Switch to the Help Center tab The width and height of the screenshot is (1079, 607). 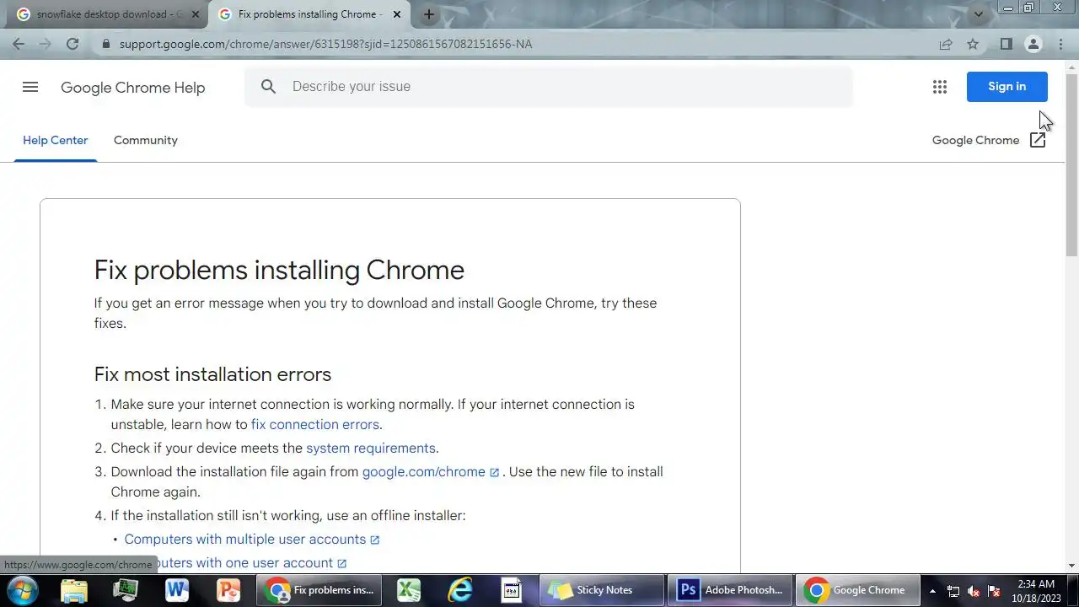pyautogui.click(x=55, y=140)
